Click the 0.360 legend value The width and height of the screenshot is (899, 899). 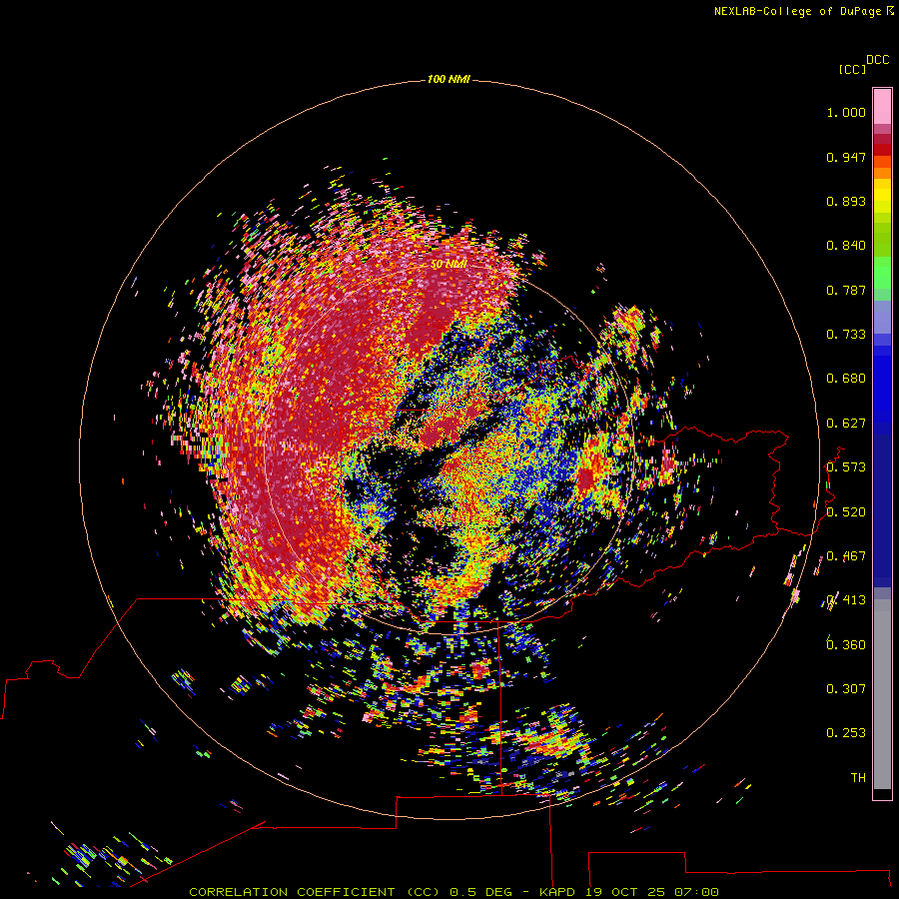(846, 645)
